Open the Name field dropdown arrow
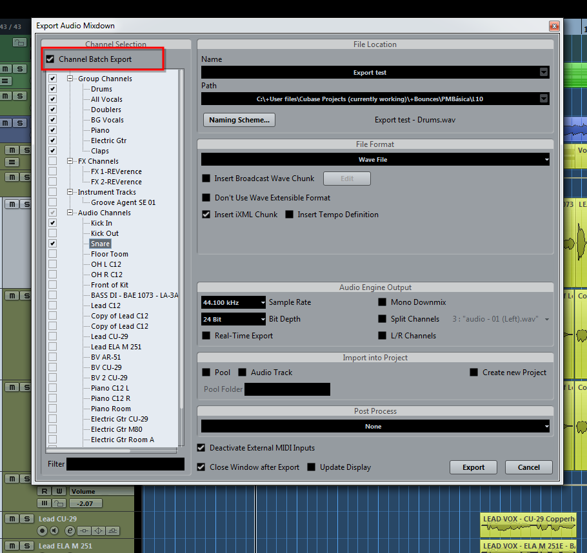Viewport: 587px width, 553px height. [544, 72]
